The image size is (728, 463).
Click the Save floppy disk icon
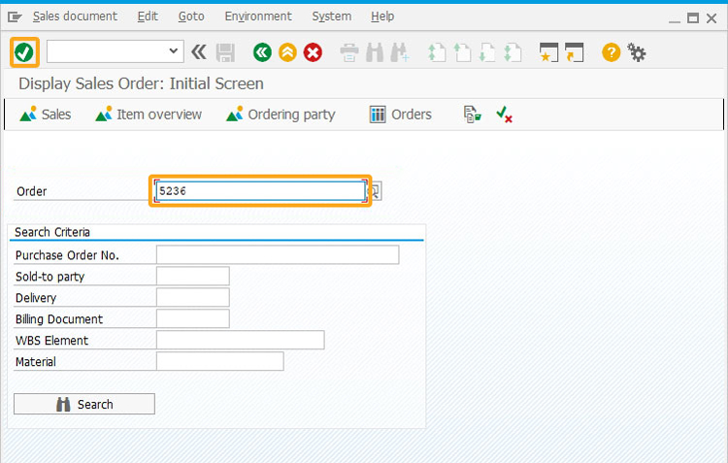pos(225,52)
